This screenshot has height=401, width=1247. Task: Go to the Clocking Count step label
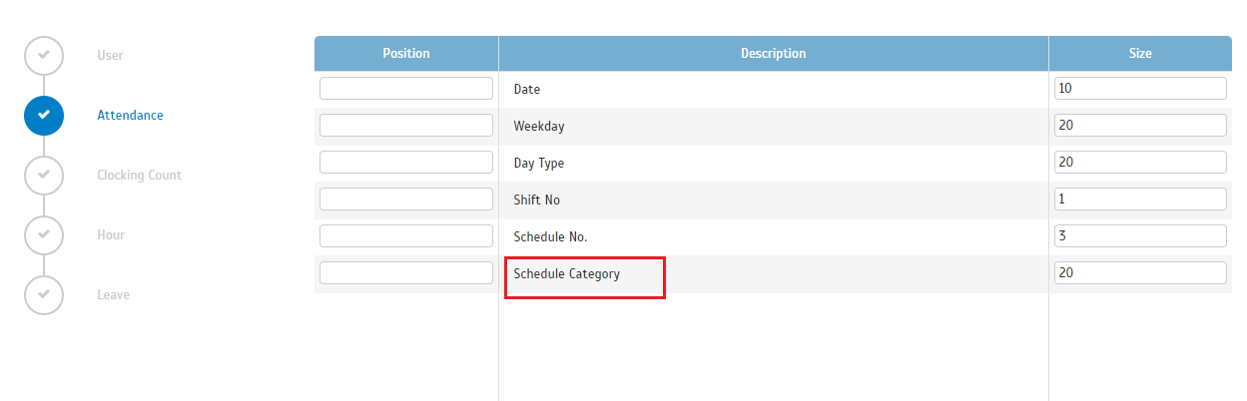139,175
